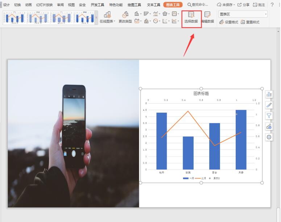Open the 文本工具 tab
Screen dimensions: 281x222
tap(154, 5)
